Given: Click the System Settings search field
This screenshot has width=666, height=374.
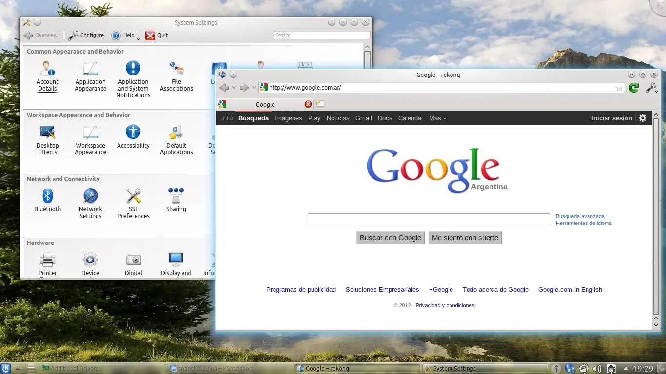Looking at the screenshot, I should [x=322, y=35].
